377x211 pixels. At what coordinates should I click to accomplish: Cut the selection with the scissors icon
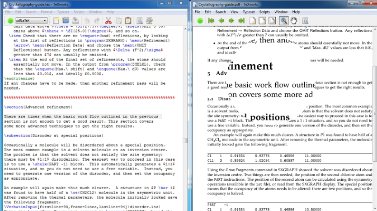tap(108, 21)
